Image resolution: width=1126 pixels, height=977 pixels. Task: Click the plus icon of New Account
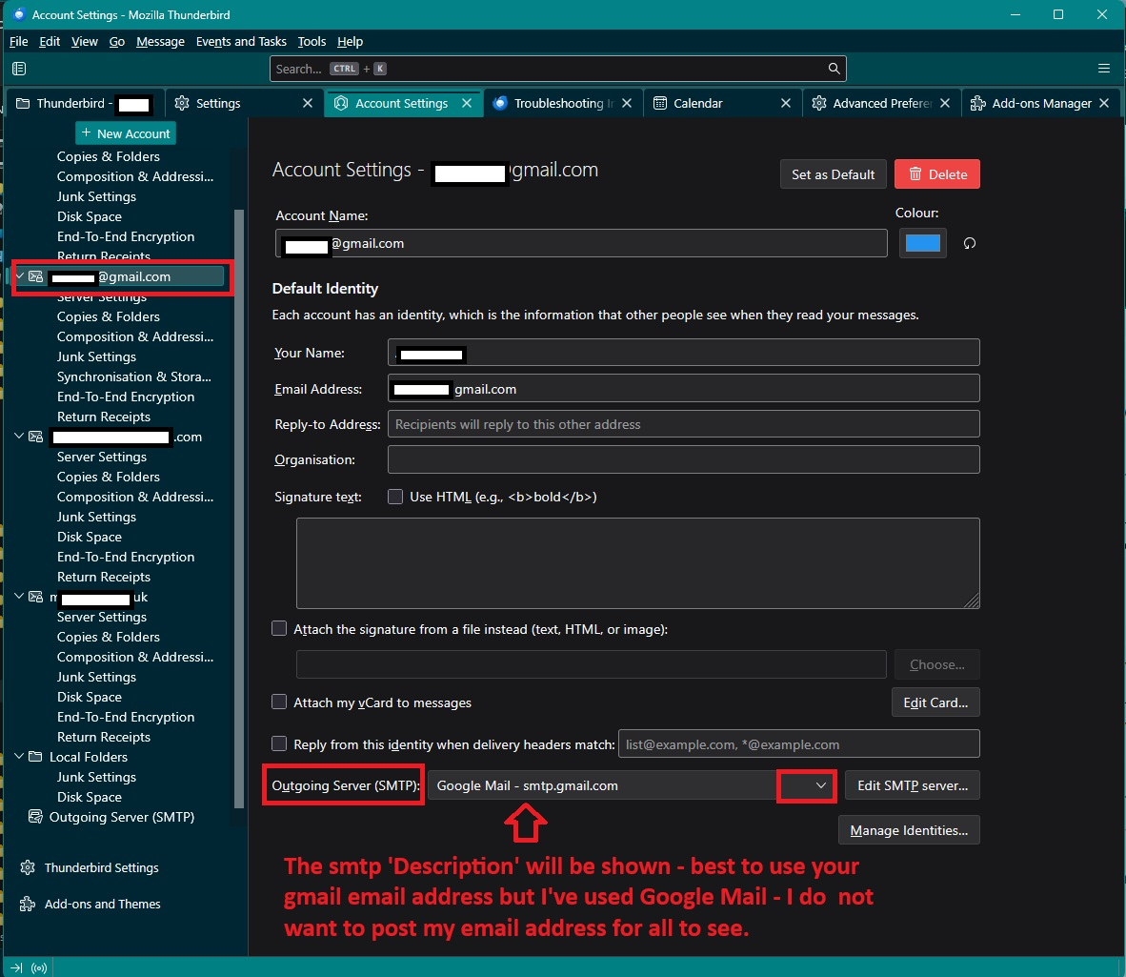pyautogui.click(x=86, y=132)
